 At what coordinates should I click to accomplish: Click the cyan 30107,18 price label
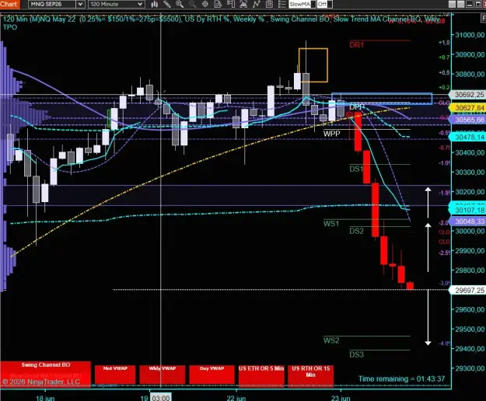[467, 211]
